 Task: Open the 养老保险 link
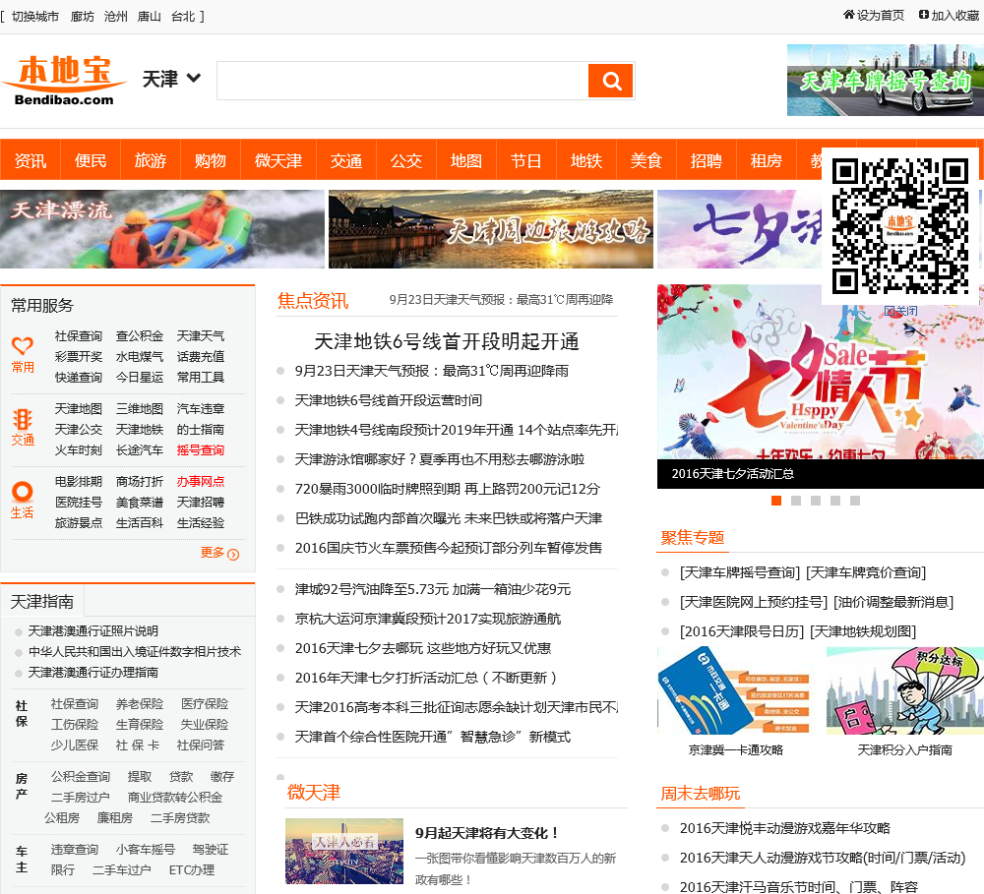tap(140, 704)
